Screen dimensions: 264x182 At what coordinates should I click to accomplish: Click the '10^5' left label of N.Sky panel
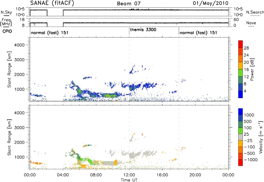tap(20, 9)
